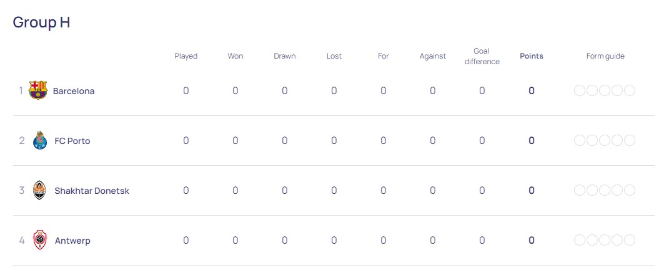Click FC Porto's last form guide circle
669x278 pixels.
click(x=630, y=140)
